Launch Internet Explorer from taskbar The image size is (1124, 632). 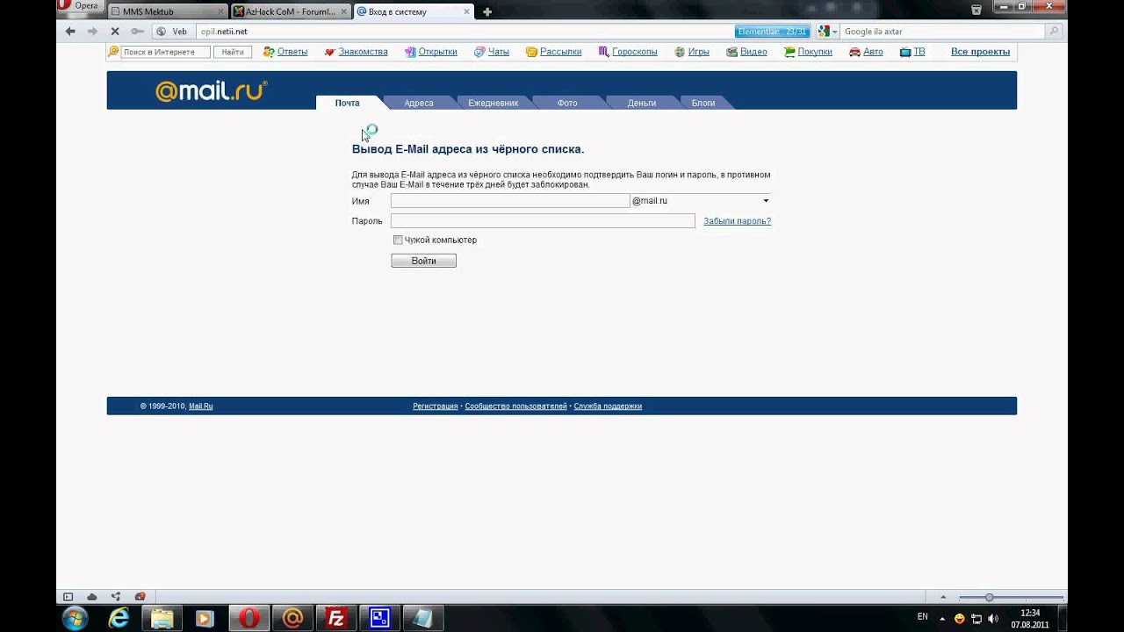[x=119, y=618]
